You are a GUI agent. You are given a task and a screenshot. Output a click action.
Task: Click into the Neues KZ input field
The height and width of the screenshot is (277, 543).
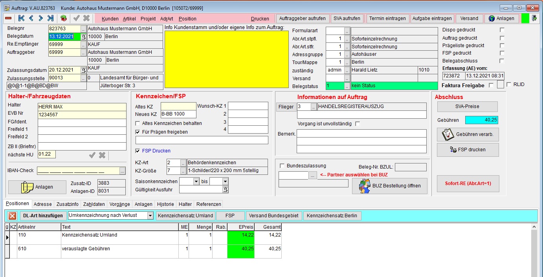click(178, 114)
